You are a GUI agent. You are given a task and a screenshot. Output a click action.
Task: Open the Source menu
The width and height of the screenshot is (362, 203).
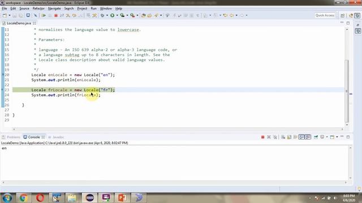[x=24, y=8]
